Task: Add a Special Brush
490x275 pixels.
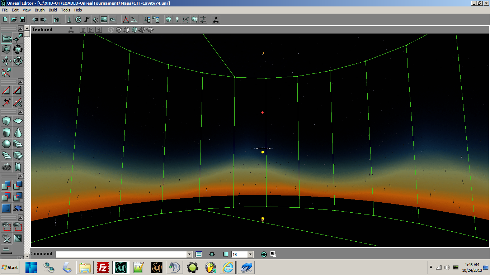Action: (x=6, y=208)
